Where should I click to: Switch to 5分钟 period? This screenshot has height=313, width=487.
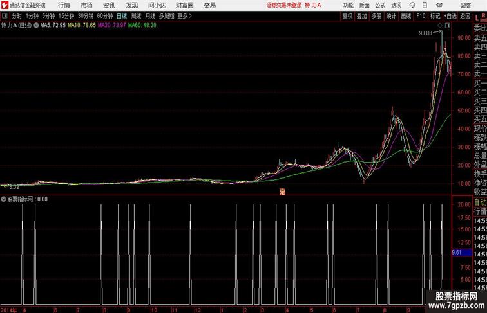[48, 16]
